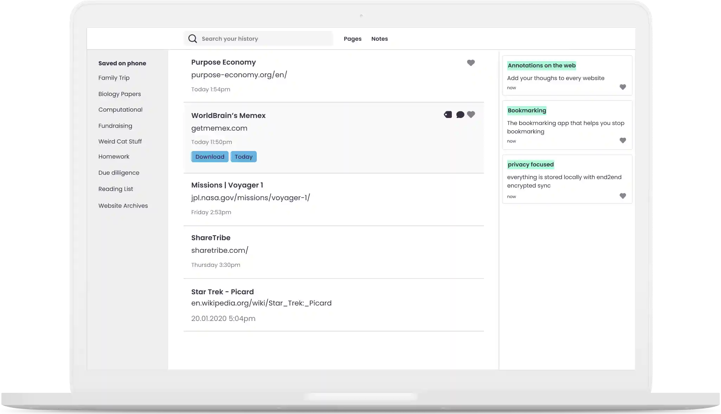721x414 pixels.
Task: Like the 'Annotations on the web' note
Action: 623,87
